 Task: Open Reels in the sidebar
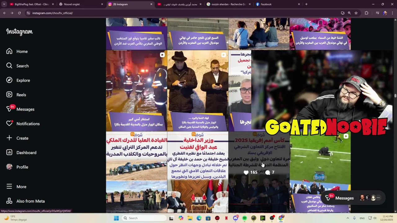pos(17,95)
